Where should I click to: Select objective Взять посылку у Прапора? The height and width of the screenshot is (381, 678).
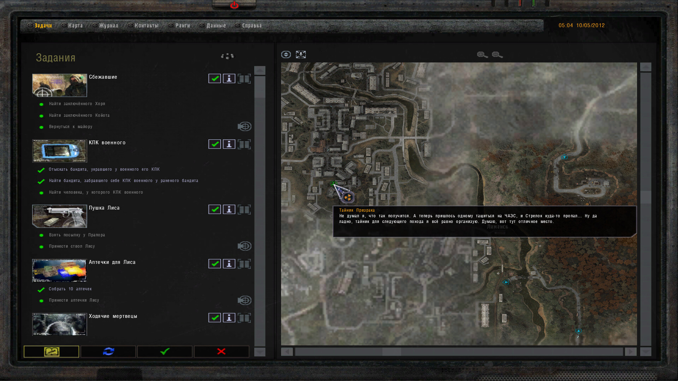coord(77,235)
